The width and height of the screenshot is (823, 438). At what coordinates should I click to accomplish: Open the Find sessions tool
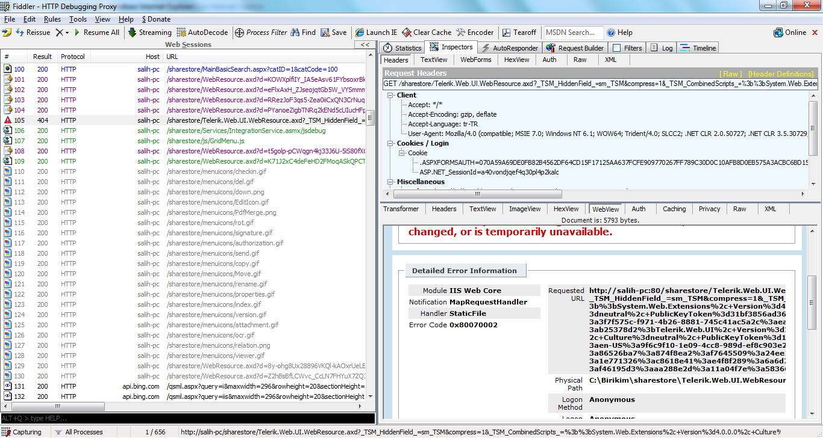tap(303, 32)
